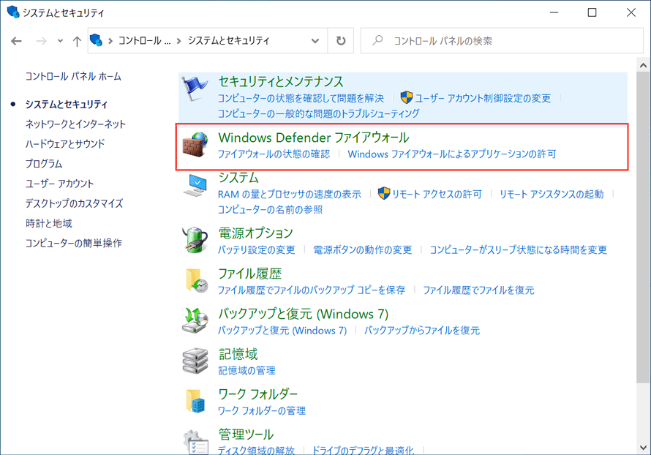
Task: Click the back arrow navigation button
Action: click(x=16, y=41)
